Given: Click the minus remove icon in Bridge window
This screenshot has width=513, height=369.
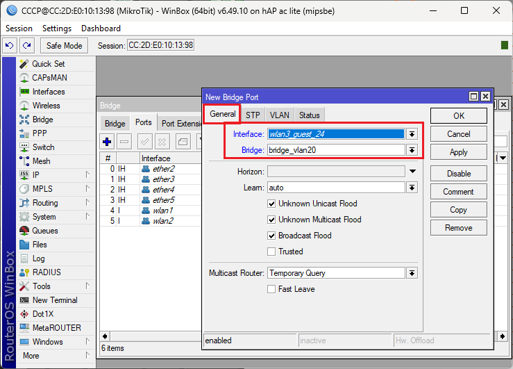Looking at the screenshot, I should point(124,142).
